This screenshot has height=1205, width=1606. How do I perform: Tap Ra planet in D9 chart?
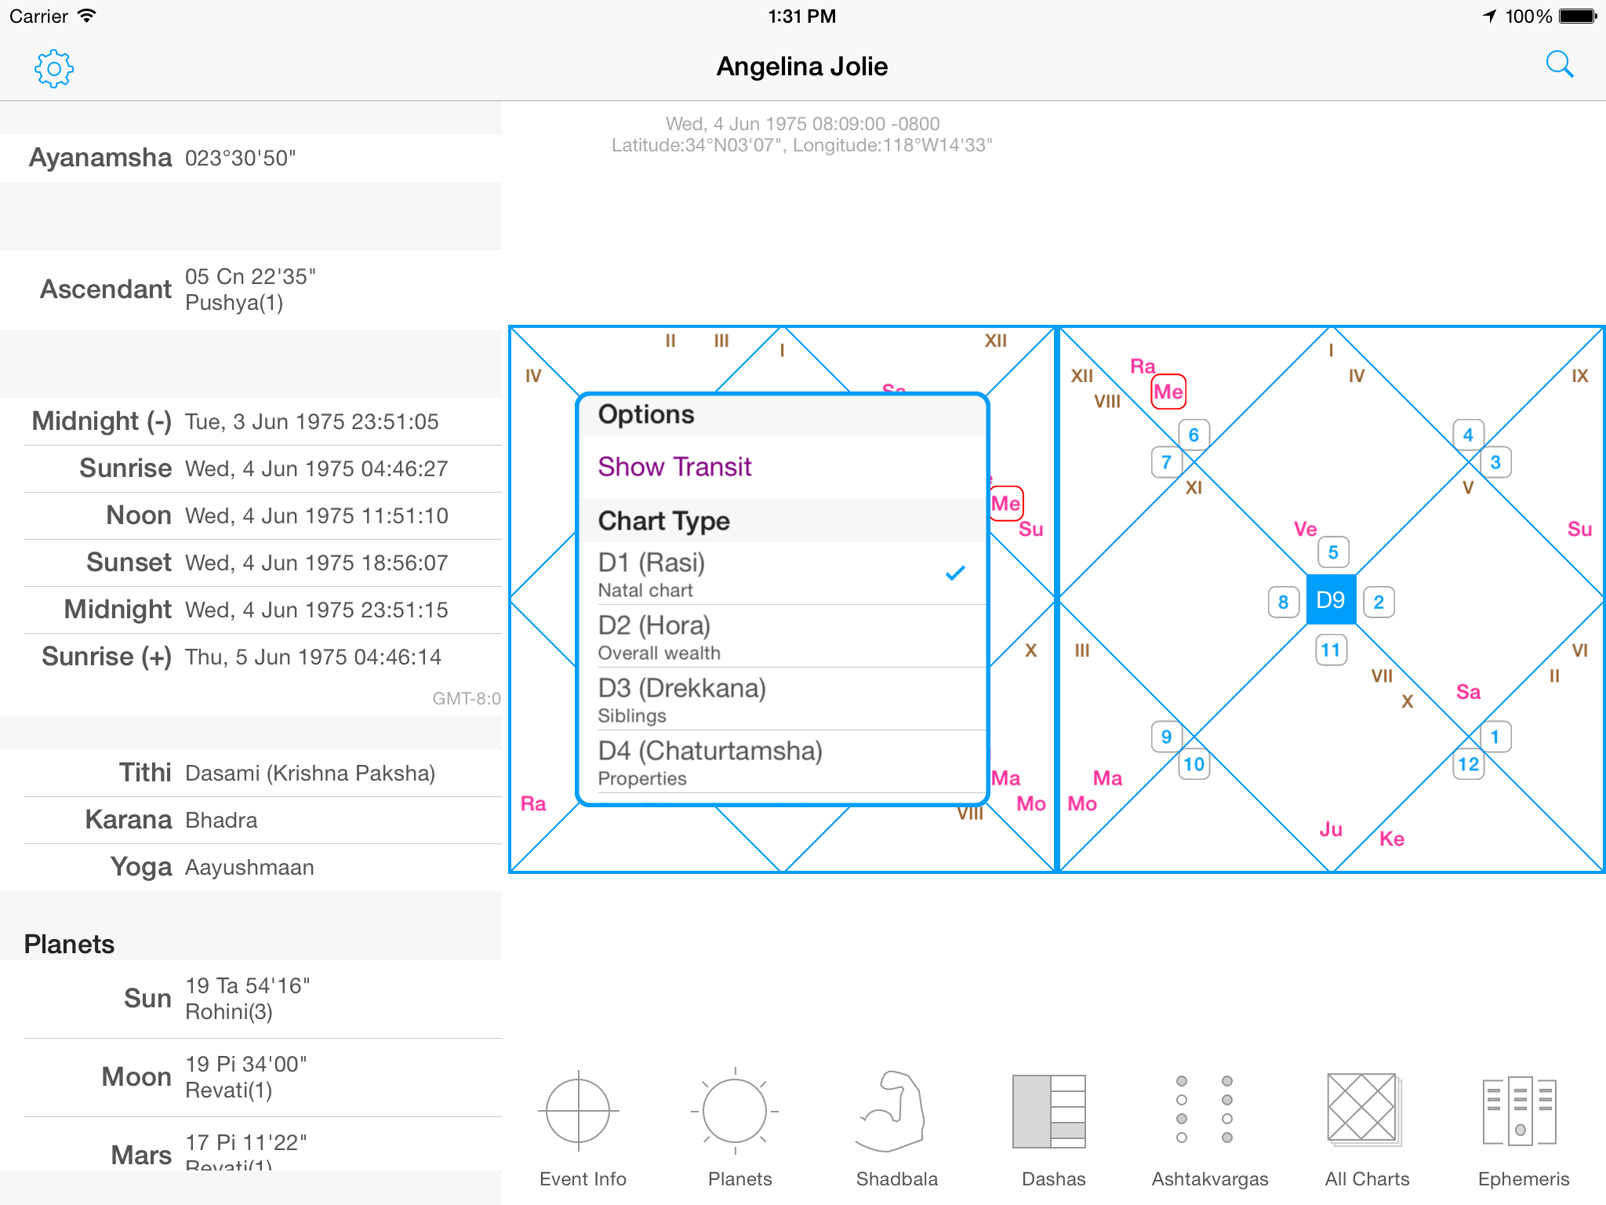click(1143, 366)
